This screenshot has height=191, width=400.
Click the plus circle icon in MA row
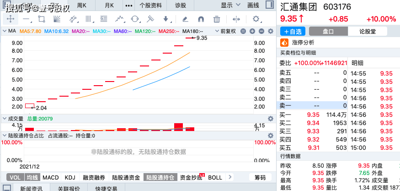(x=252, y=31)
